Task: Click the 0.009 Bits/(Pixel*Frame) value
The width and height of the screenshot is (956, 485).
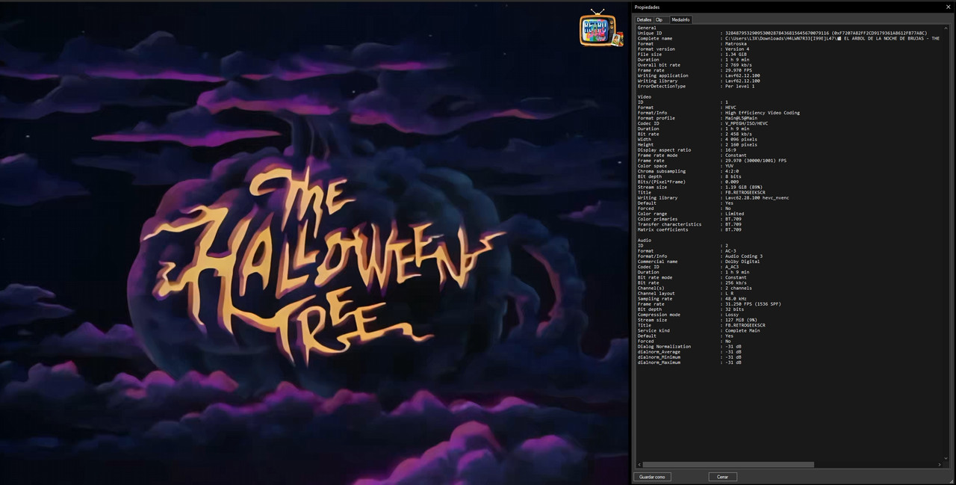Action: 732,182
